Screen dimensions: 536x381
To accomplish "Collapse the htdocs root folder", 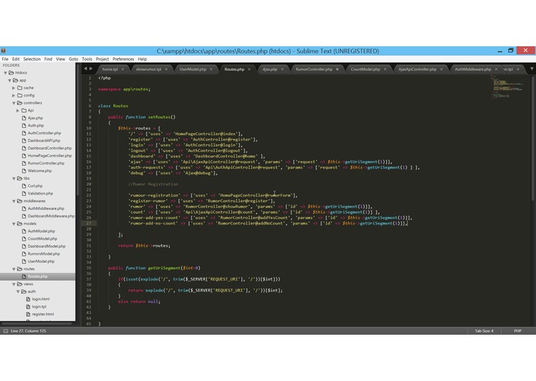I will tap(5, 72).
